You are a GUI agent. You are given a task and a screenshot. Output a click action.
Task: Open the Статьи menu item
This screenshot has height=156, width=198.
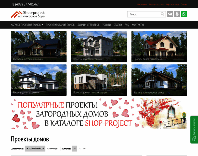118,25
